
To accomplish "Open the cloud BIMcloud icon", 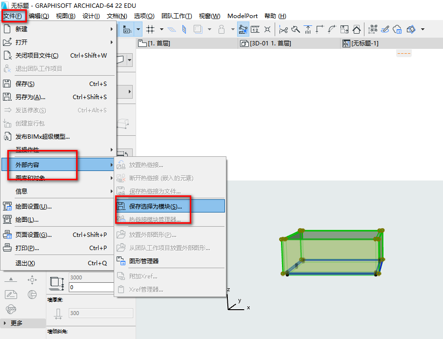I will pyautogui.click(x=397, y=29).
